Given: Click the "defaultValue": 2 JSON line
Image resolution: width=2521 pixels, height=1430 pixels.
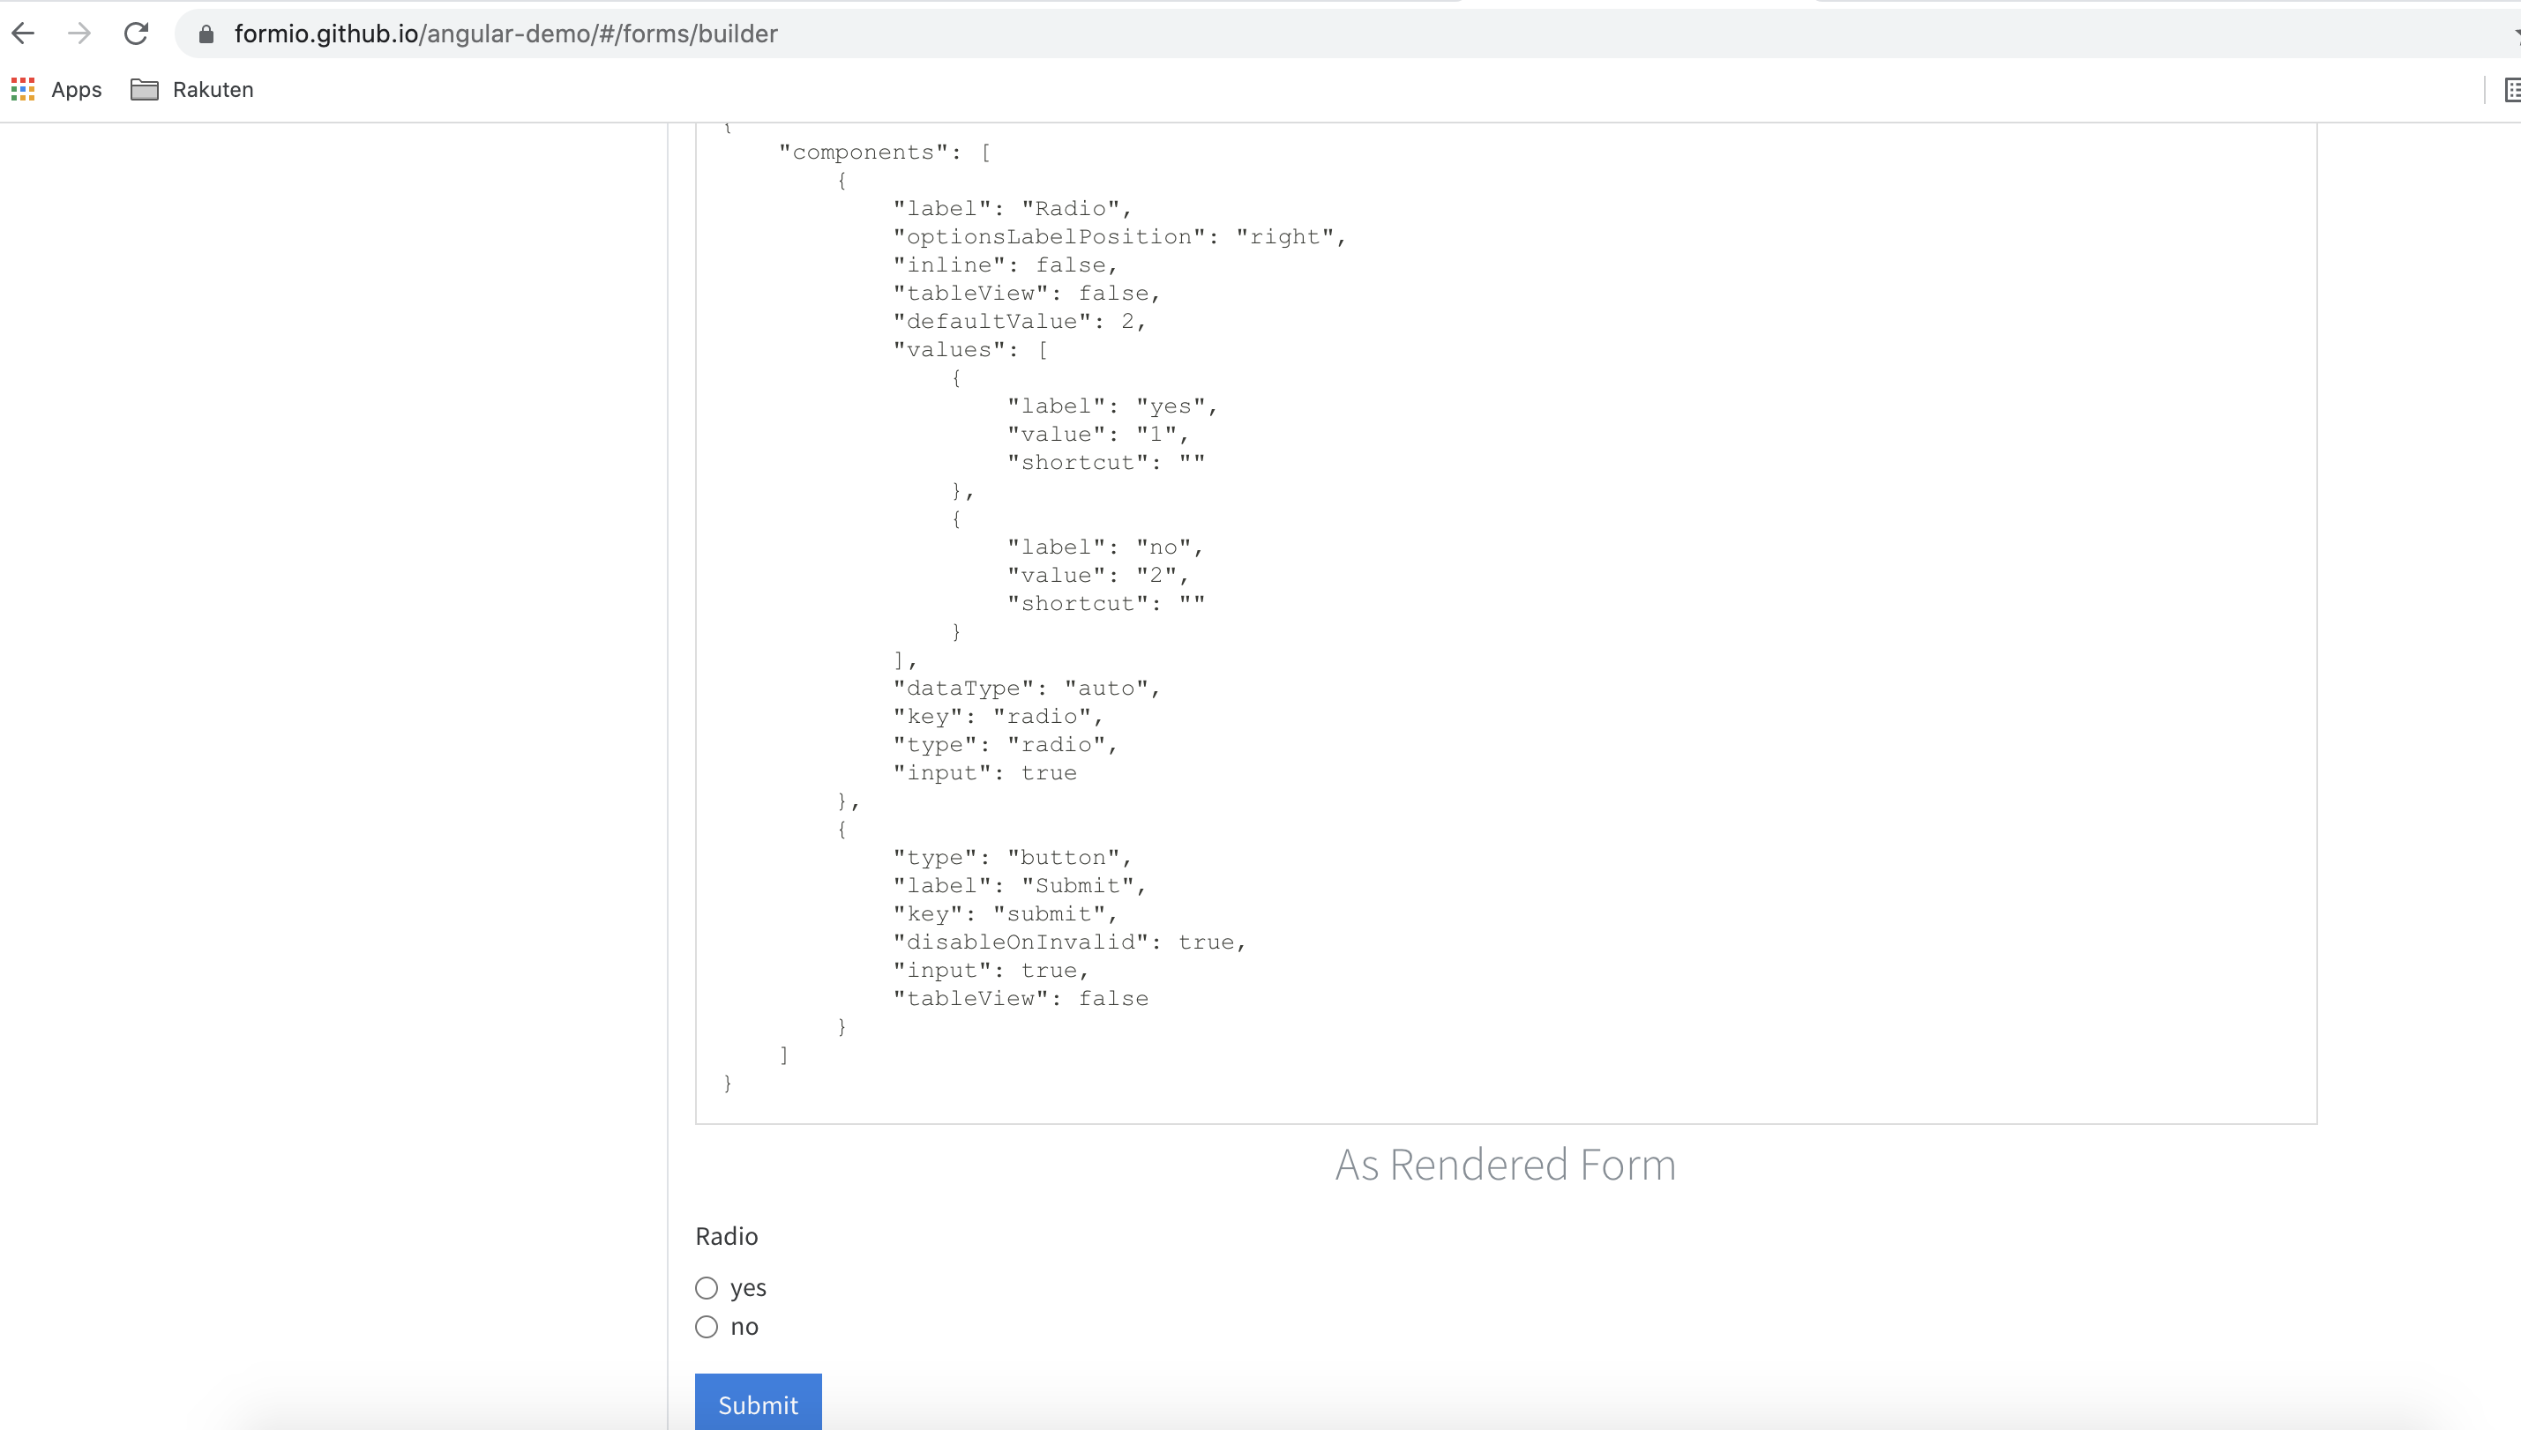Looking at the screenshot, I should pyautogui.click(x=1019, y=321).
